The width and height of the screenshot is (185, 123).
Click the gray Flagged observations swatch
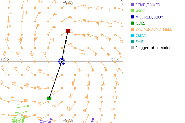coord(133,48)
